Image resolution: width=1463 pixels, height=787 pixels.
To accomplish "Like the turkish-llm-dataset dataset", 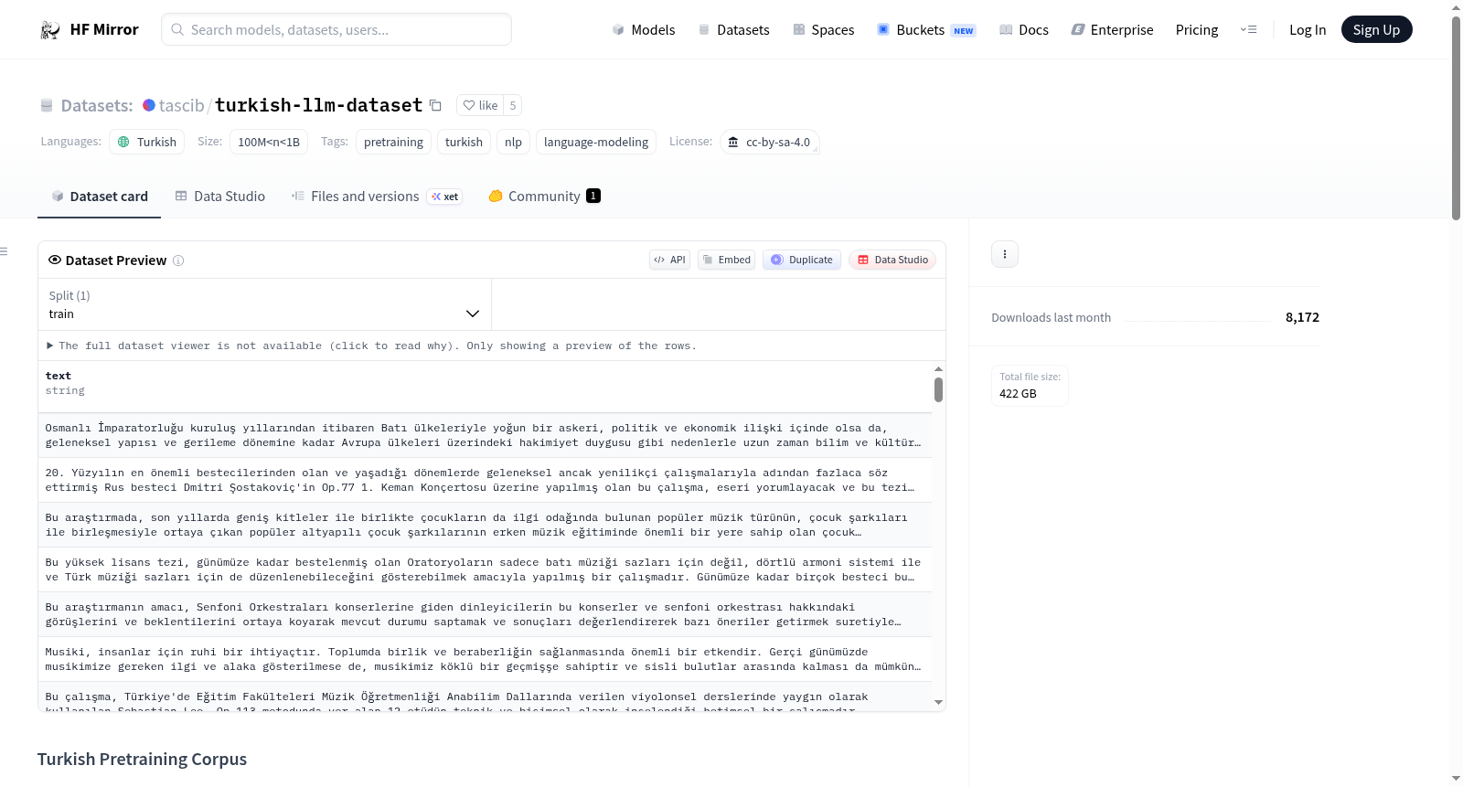I will tap(480, 105).
